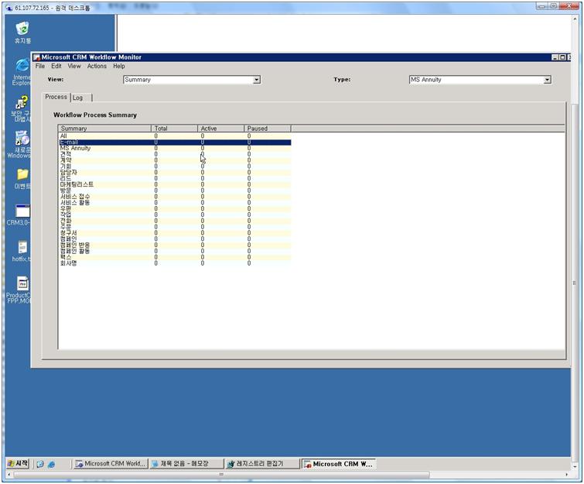Select the 기회 row
Image resolution: width=584 pixels, height=484 pixels.
pos(175,166)
